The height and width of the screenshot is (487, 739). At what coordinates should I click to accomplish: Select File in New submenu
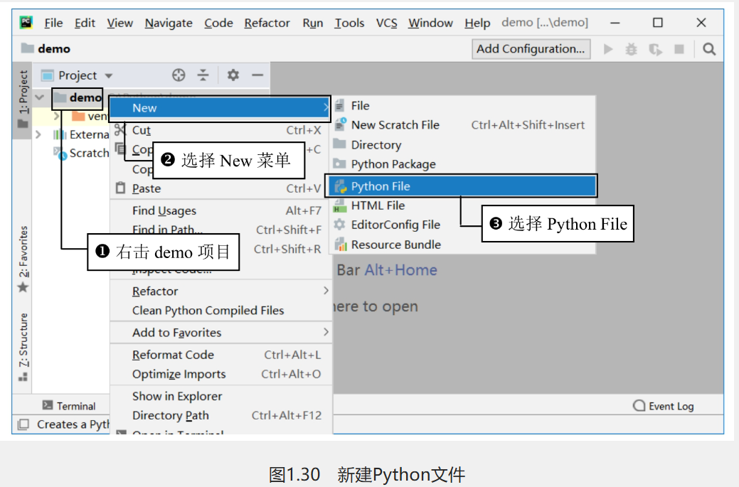click(463, 105)
